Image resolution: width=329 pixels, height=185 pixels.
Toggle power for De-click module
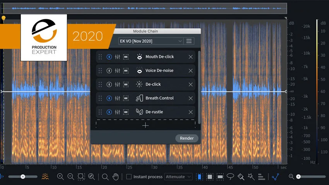coord(109,84)
